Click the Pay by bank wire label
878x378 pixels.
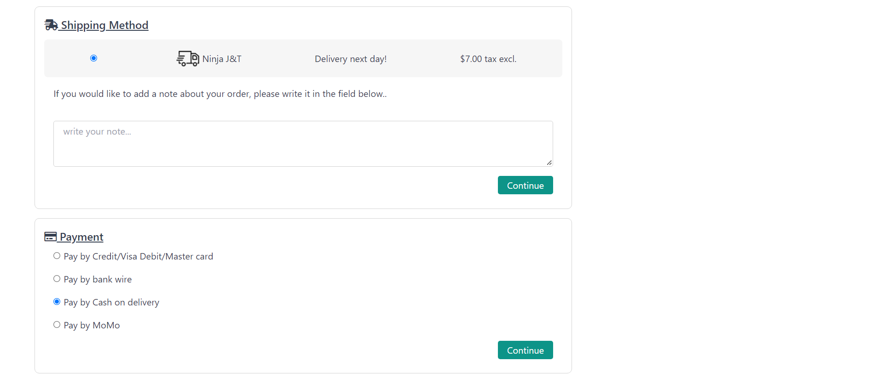click(98, 279)
